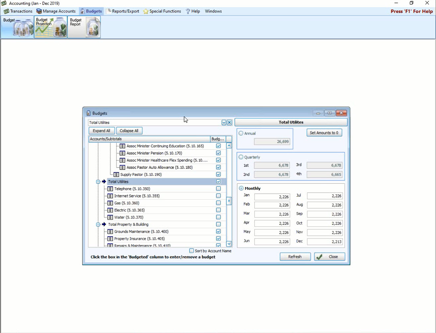Viewport: 436px width, 333px height.
Task: Open the Reports/Export menu
Action: [x=123, y=11]
